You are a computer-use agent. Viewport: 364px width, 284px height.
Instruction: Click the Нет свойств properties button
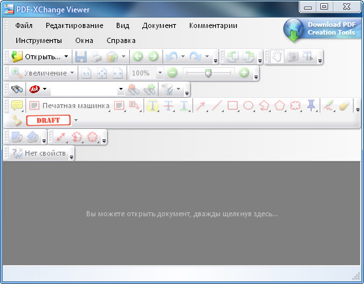point(38,153)
